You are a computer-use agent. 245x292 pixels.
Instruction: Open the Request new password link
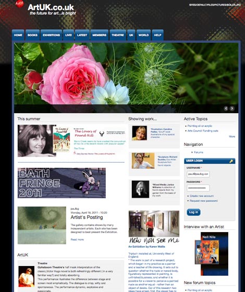203,201
